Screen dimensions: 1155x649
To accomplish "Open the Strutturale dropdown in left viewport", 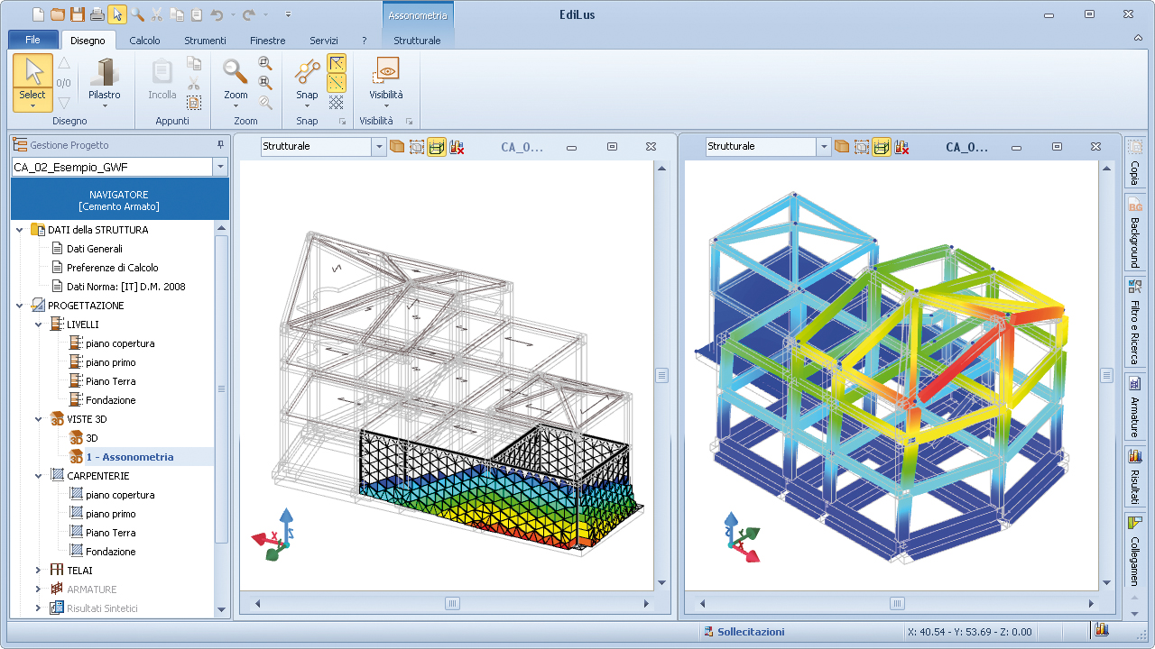I will point(379,147).
